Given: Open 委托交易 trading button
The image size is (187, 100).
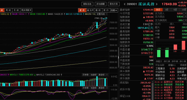Looking at the screenshot, I should [x=114, y=4].
